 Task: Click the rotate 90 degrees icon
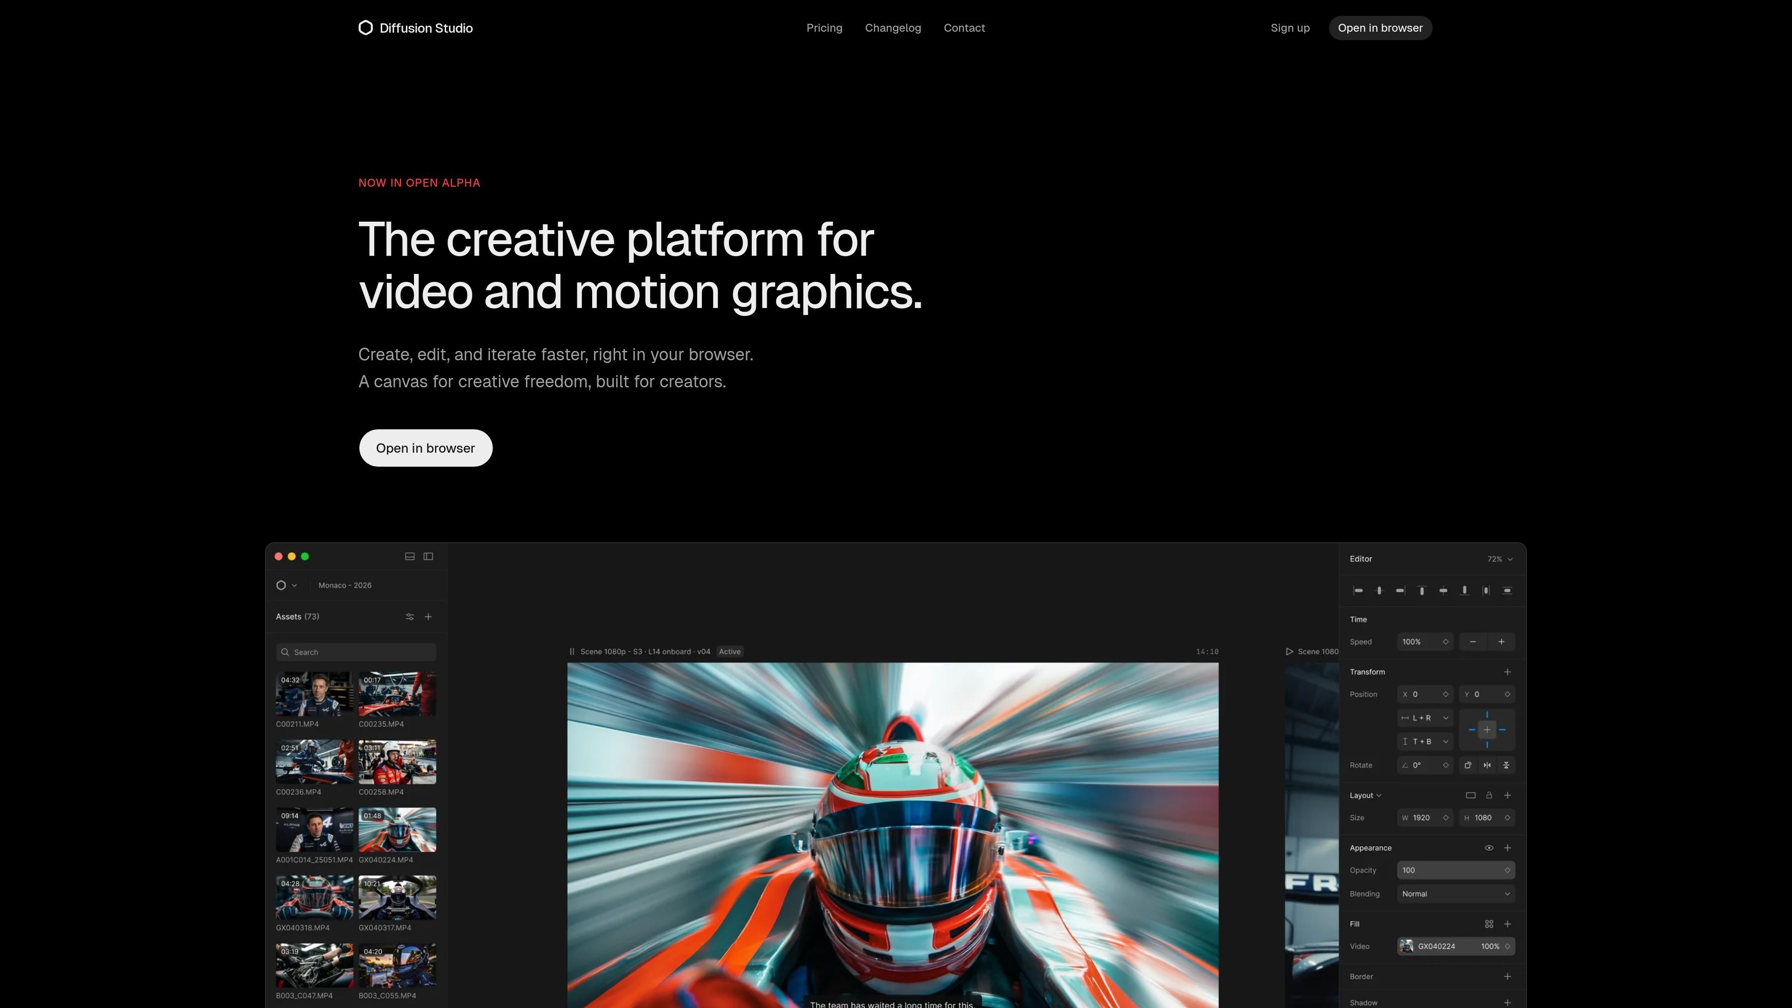1468,765
